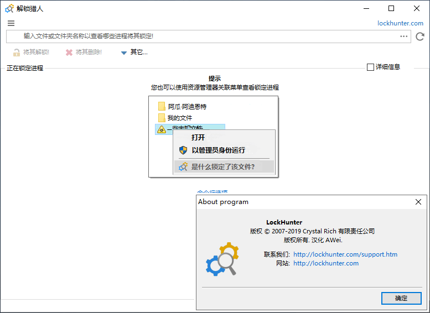Click the unlock padlock icon
This screenshot has height=313, width=430.
click(x=17, y=53)
